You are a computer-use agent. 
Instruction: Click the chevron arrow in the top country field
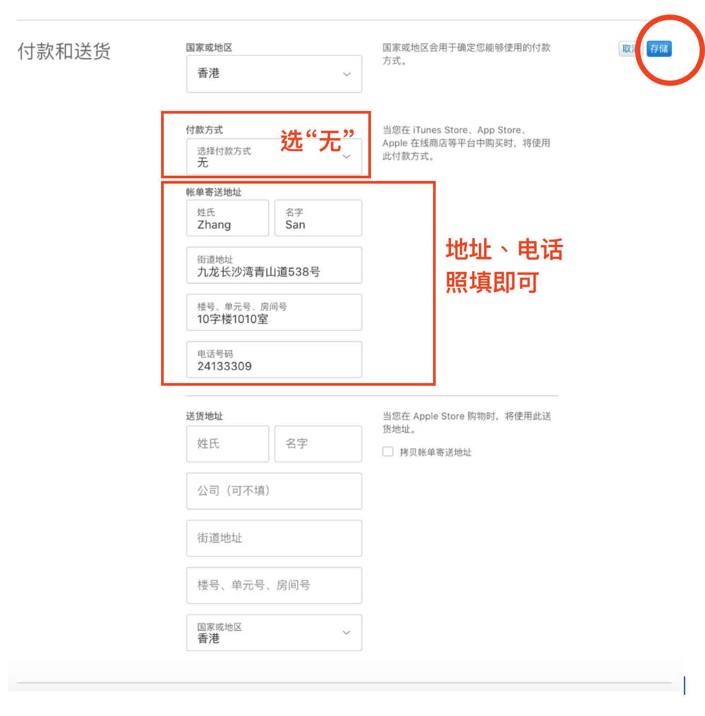coord(347,74)
